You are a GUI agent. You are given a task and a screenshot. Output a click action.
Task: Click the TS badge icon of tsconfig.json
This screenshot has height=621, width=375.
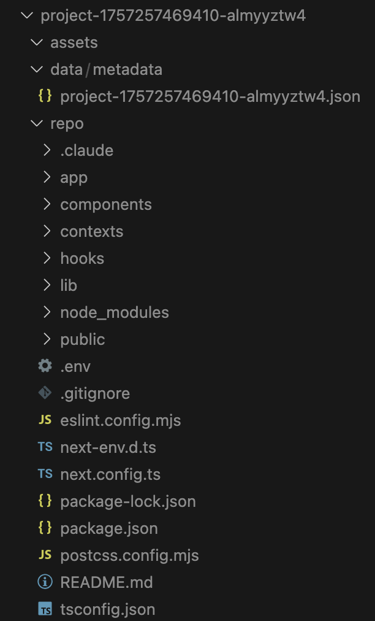point(45,609)
